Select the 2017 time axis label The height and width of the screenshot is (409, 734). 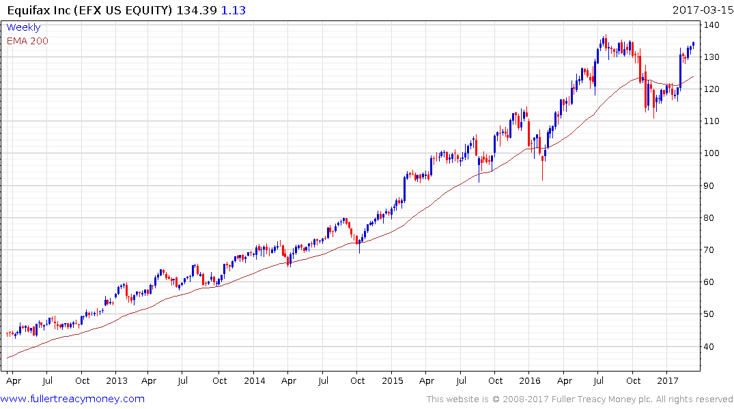pyautogui.click(x=668, y=380)
